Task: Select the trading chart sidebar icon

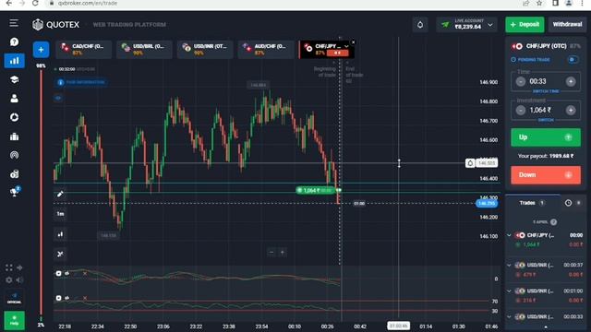Action: (x=15, y=61)
